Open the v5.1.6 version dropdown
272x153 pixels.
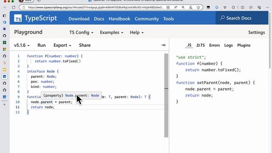pyautogui.click(x=22, y=45)
